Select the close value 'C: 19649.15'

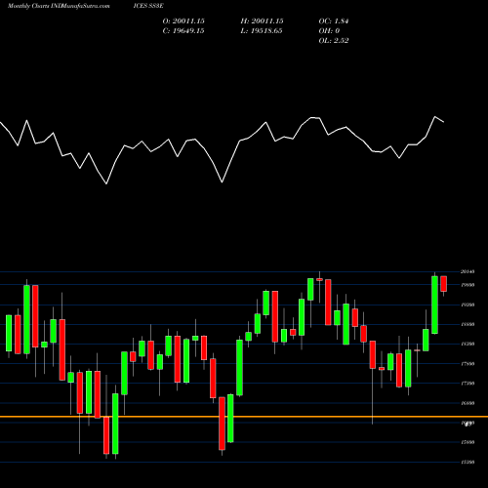[183, 31]
